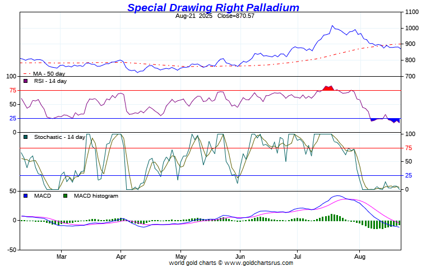Click the Jun month axis label

240,256
